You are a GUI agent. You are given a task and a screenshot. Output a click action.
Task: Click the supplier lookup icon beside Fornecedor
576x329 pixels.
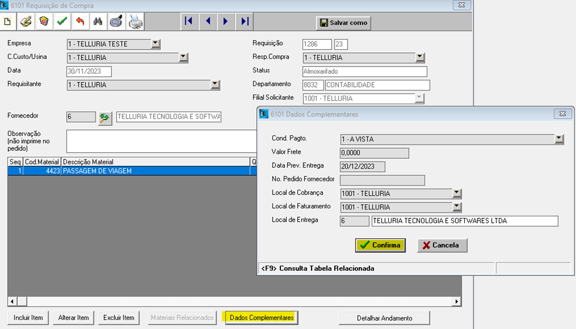[105, 118]
